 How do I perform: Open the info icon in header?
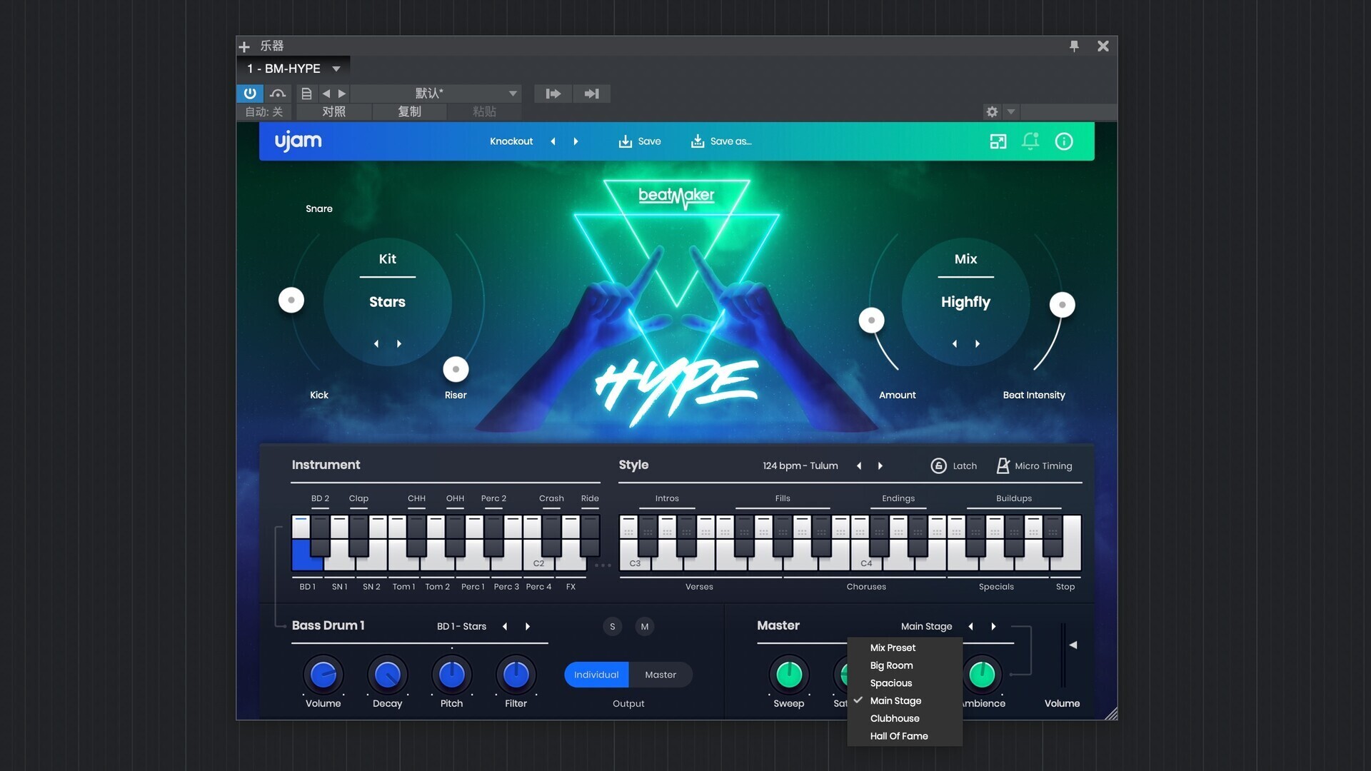(1064, 141)
